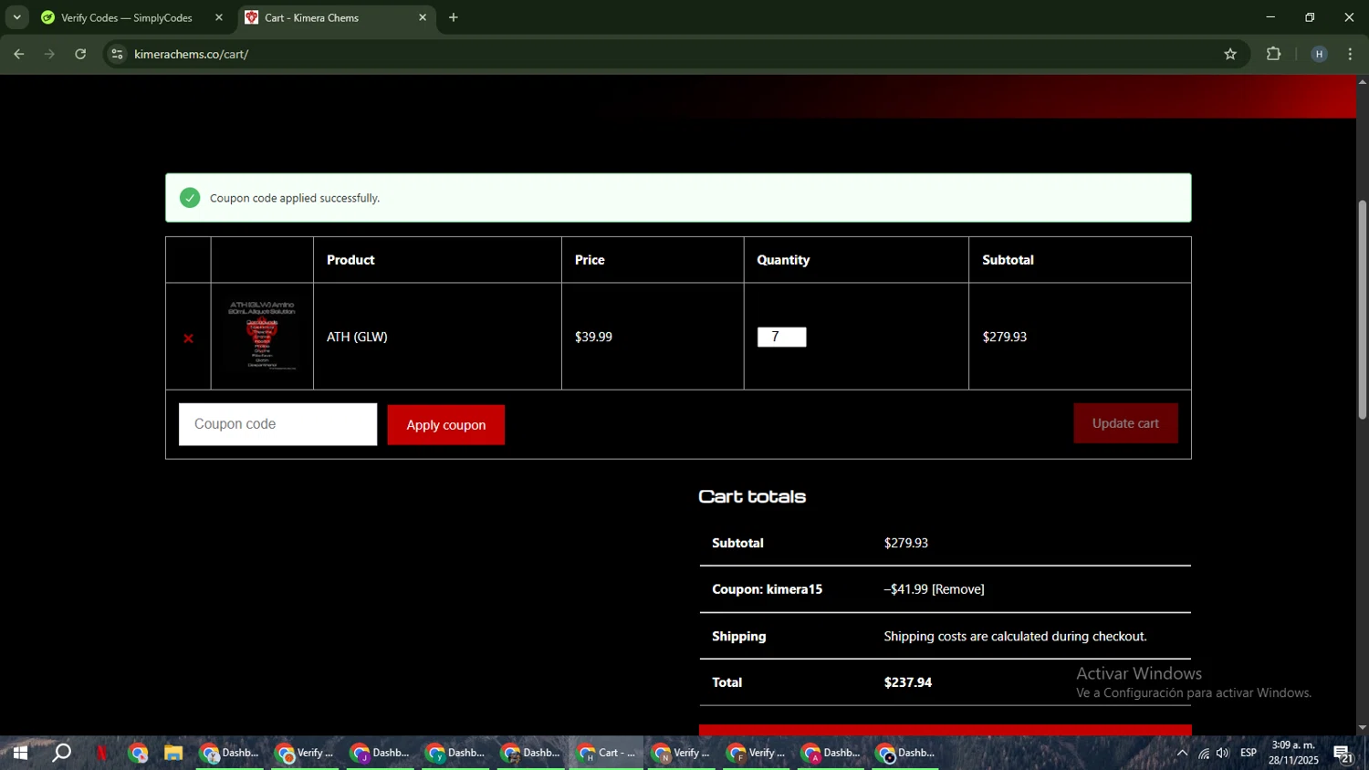Show hidden system tray icons
The width and height of the screenshot is (1369, 770).
click(x=1182, y=754)
